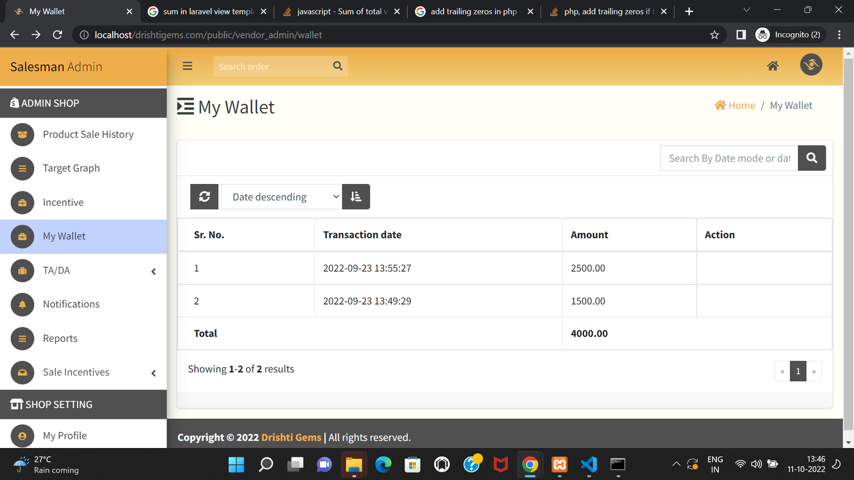The image size is (854, 480).
Task: Click the hamburger menu toggle icon
Action: 187,66
